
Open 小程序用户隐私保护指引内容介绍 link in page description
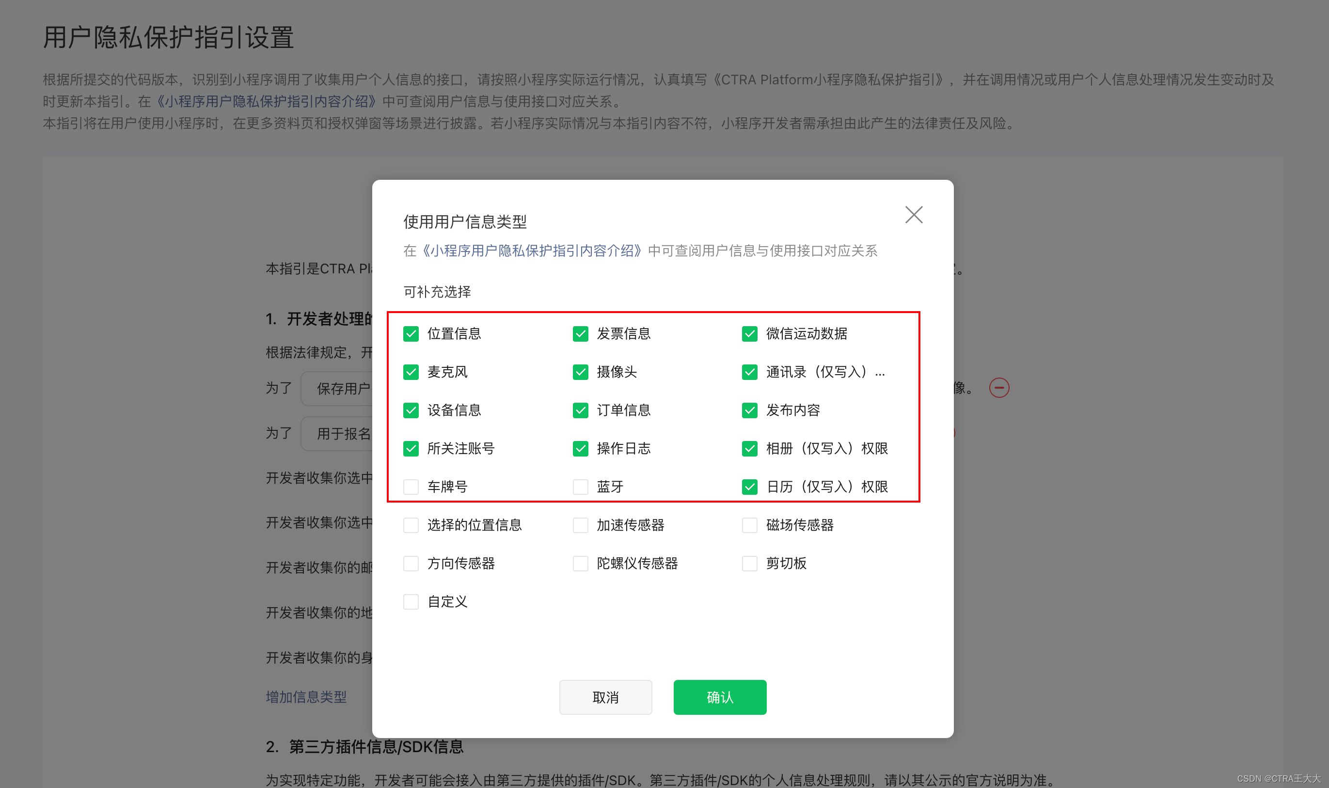tap(266, 101)
